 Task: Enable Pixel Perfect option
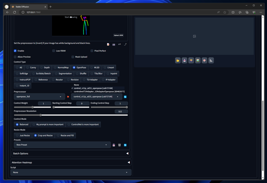click(92, 51)
